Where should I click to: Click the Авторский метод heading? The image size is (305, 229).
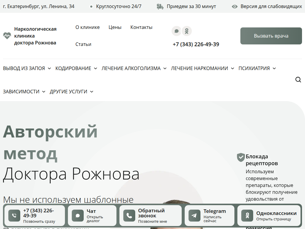point(50,143)
